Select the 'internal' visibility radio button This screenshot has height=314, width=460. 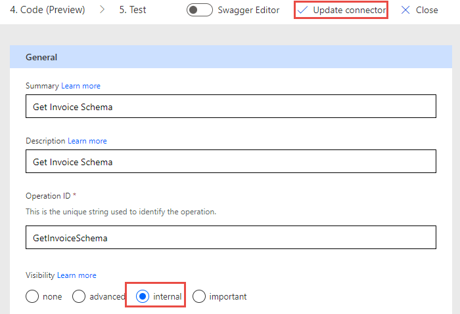click(x=143, y=296)
